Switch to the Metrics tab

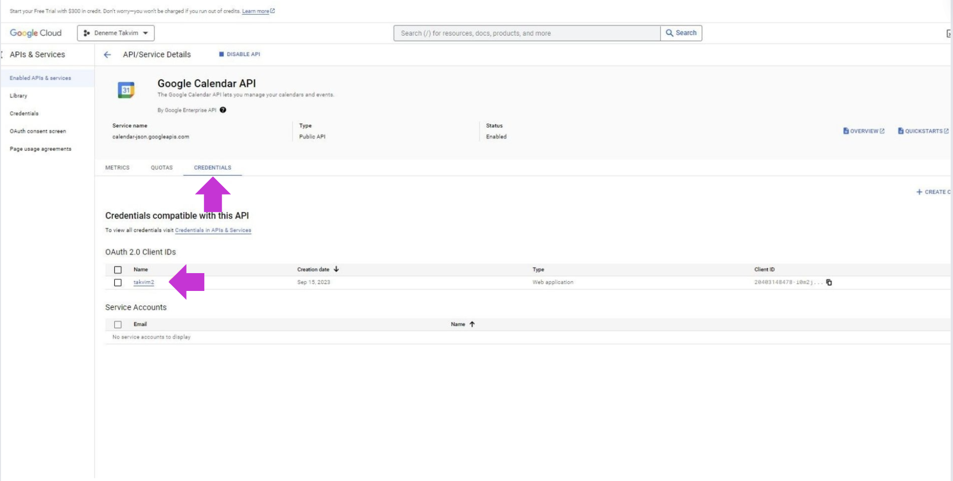[117, 168]
